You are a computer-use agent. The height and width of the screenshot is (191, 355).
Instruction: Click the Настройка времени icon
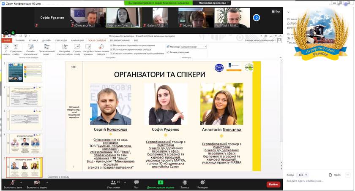coord(88,47)
